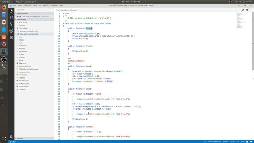This screenshot has height=143, width=254.
Task: Open the Go menu
Action: coord(40,6)
